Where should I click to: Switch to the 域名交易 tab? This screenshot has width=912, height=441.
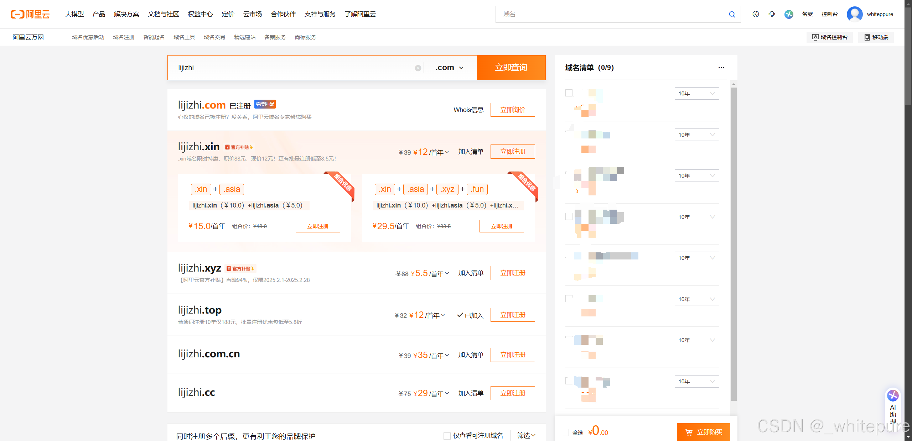coord(214,37)
